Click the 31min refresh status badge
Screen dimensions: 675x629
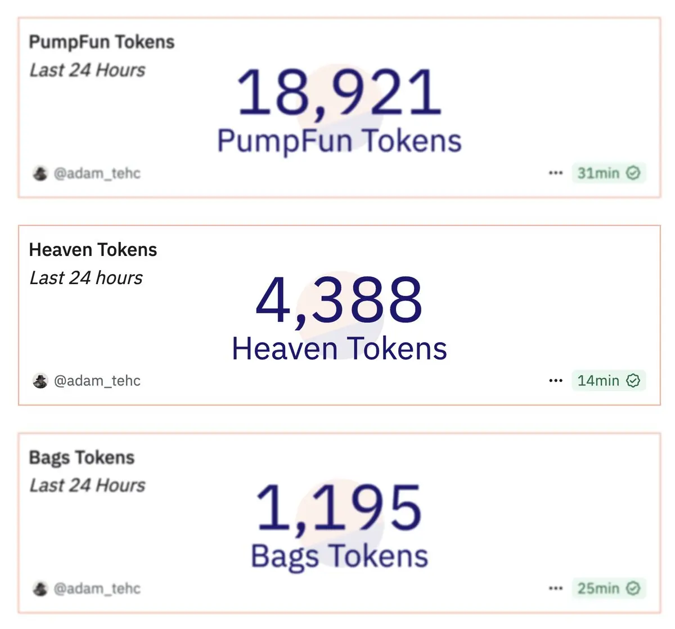click(x=609, y=173)
